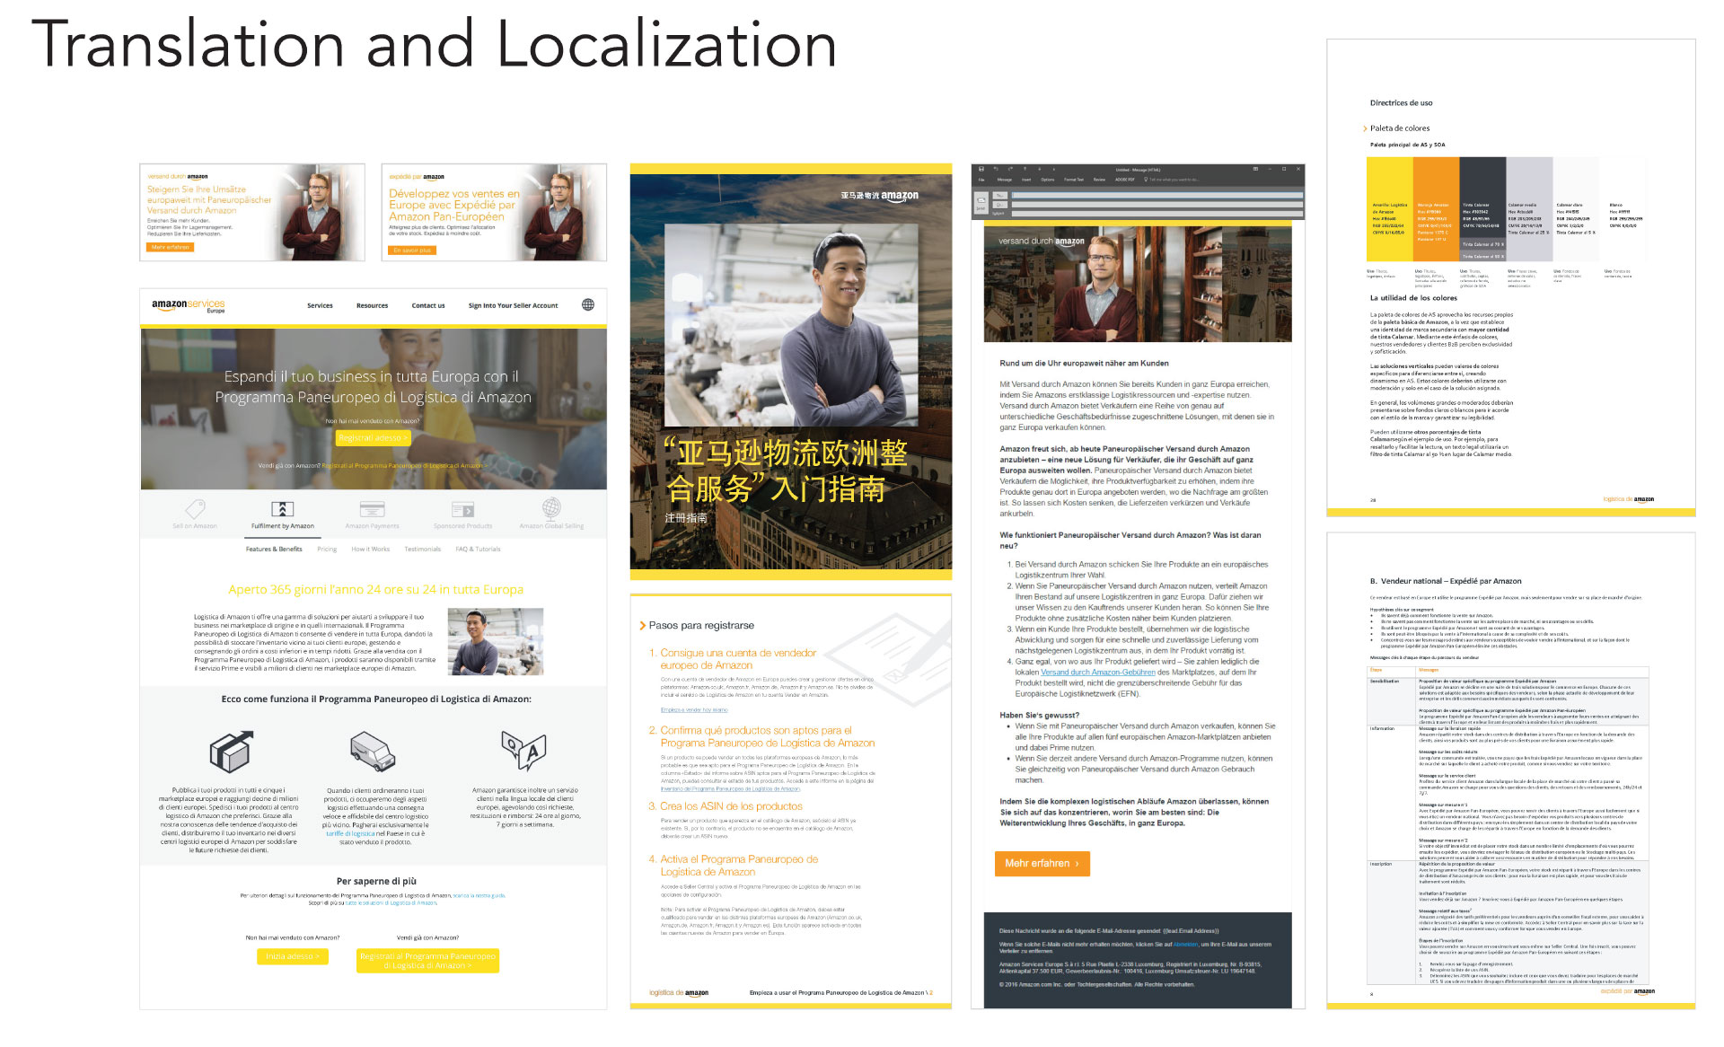The height and width of the screenshot is (1047, 1724).
Task: Click the chevron beside Paleta de colores
Action: click(x=1365, y=128)
